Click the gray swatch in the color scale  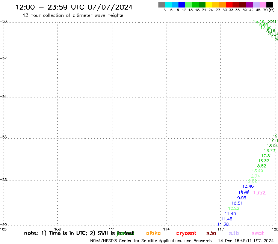(x=162, y=5)
